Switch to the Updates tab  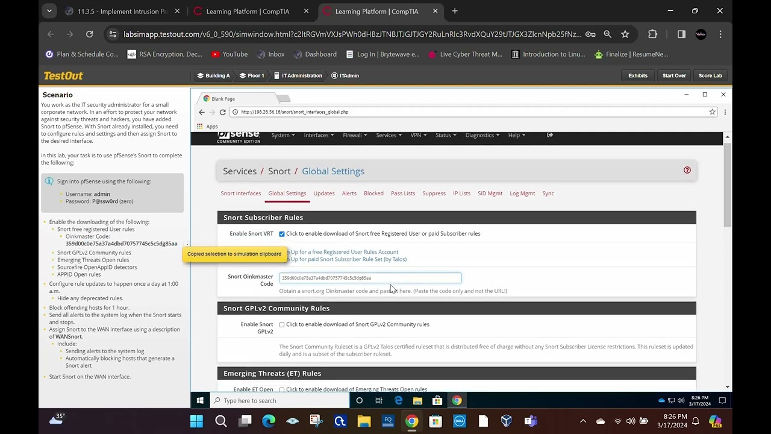[324, 193]
